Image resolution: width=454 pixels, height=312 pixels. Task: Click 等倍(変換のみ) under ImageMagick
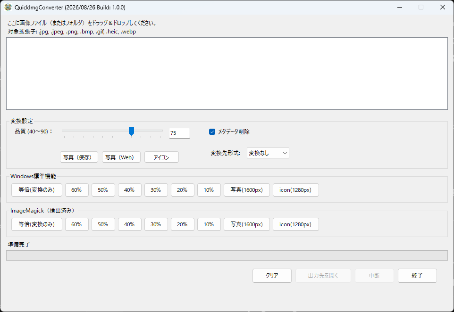pyautogui.click(x=37, y=224)
